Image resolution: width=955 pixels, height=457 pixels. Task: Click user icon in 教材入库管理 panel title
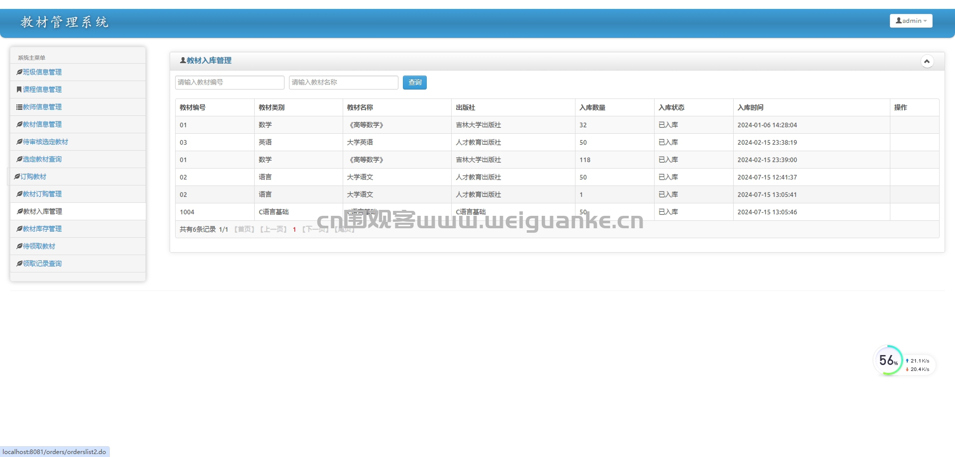tap(183, 60)
